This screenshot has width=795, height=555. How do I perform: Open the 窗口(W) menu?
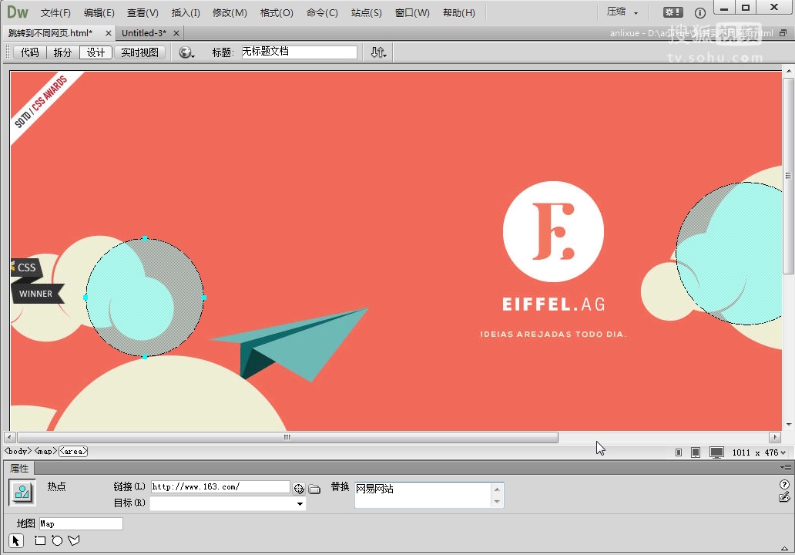tap(412, 12)
